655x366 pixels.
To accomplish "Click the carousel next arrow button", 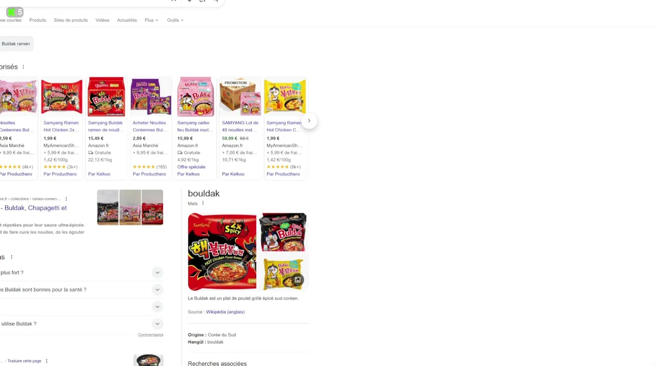I will (x=309, y=121).
